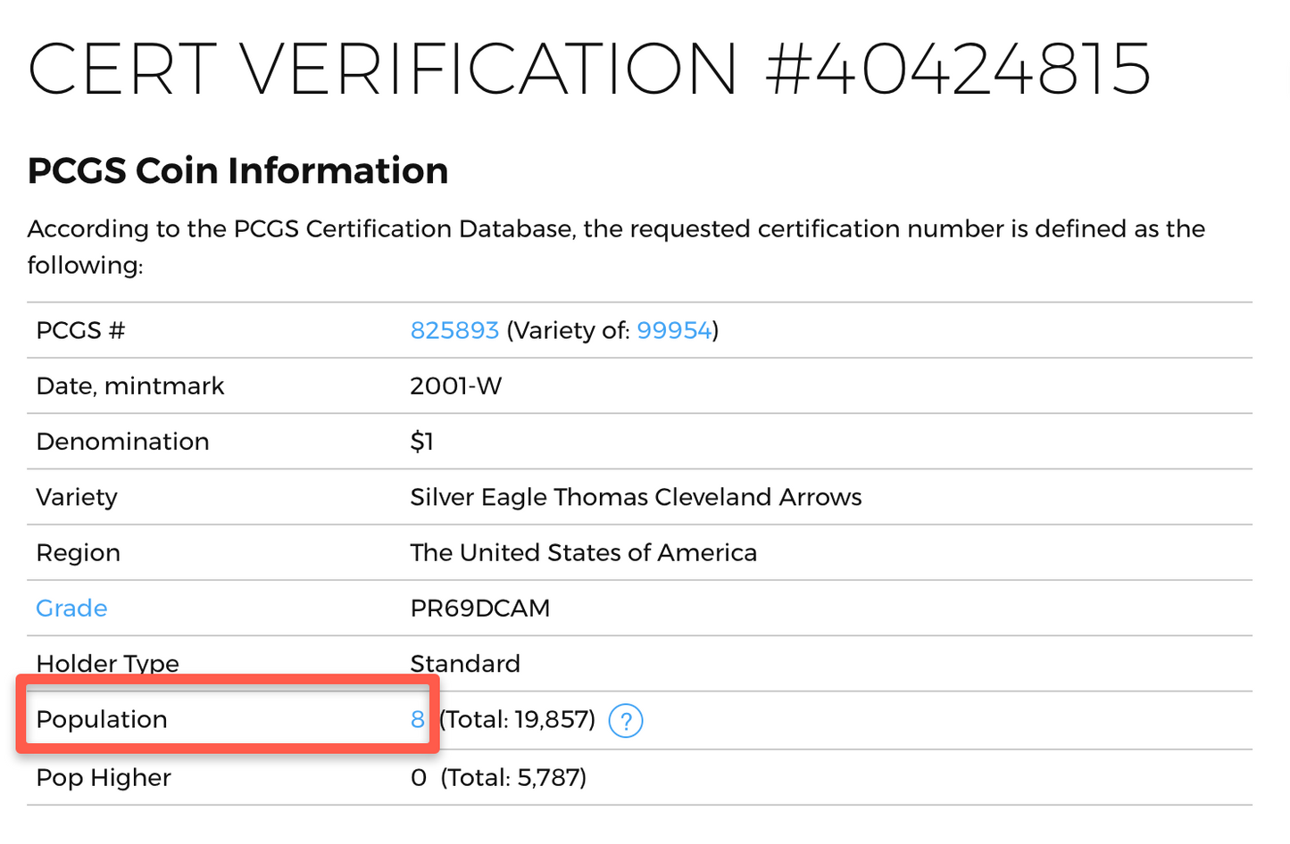1290x844 pixels.
Task: Click the Standard holder type value
Action: pyautogui.click(x=464, y=664)
